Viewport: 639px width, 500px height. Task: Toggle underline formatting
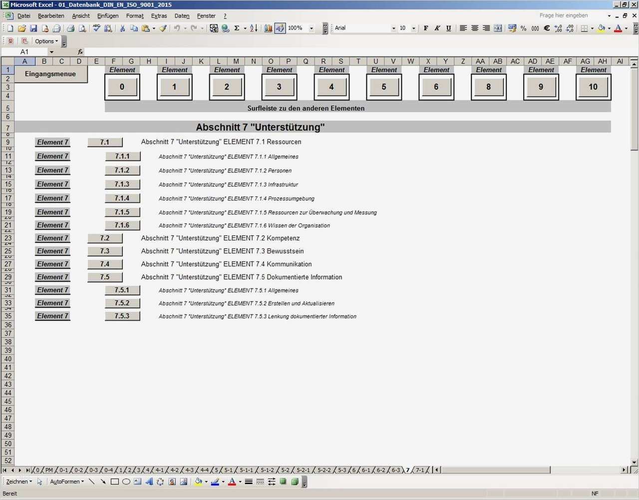pyautogui.click(x=448, y=28)
